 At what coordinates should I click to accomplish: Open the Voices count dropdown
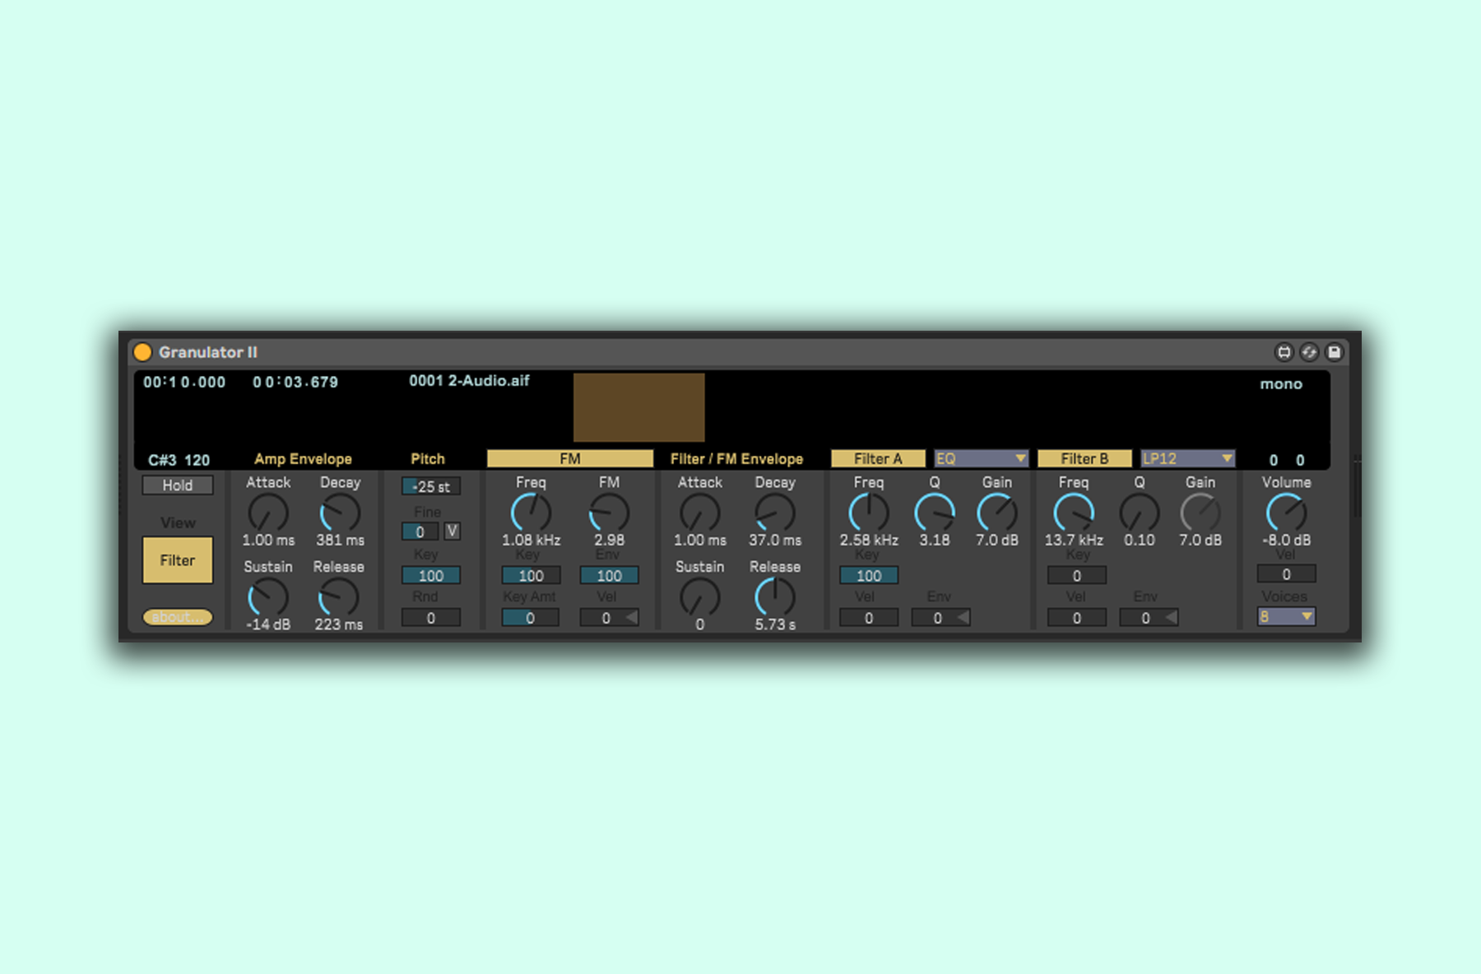coord(1286,616)
